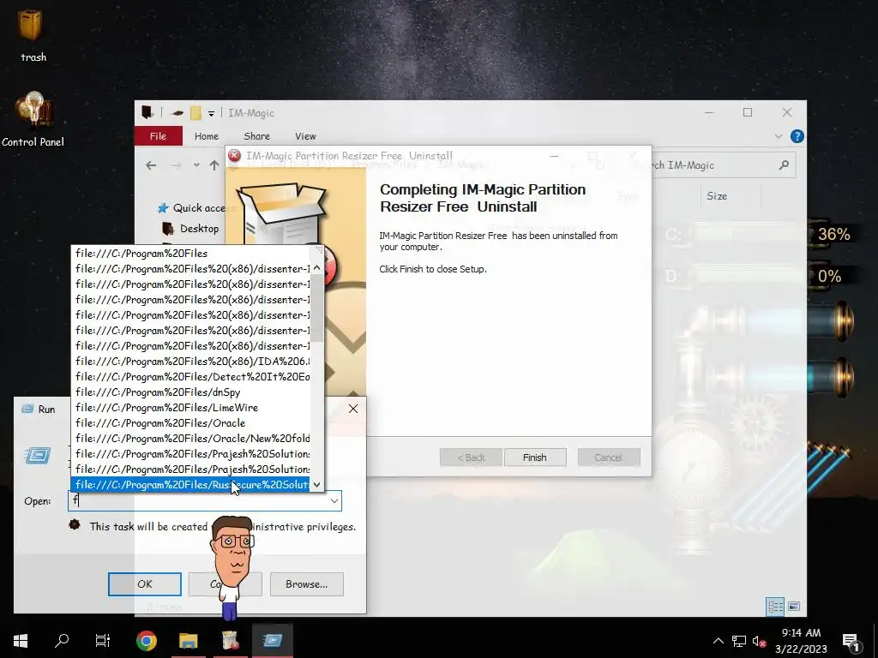Open Task View in taskbar

click(x=103, y=640)
